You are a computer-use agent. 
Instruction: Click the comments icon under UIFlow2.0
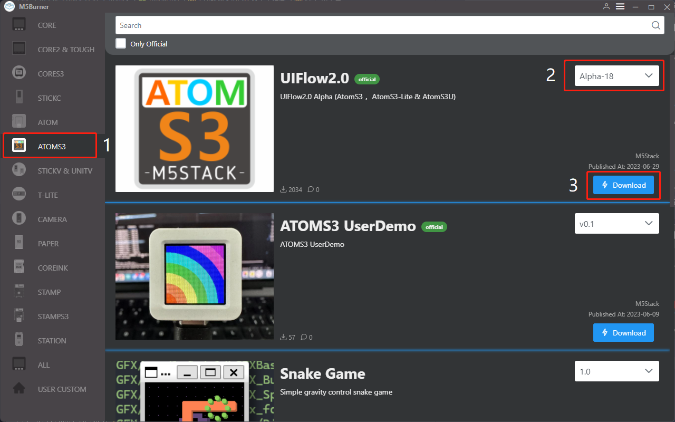coord(311,189)
